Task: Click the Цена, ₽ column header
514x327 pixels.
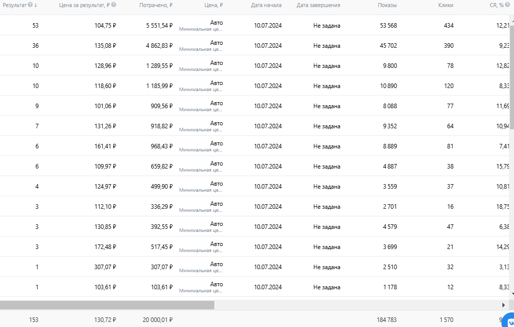Action: pos(214,5)
